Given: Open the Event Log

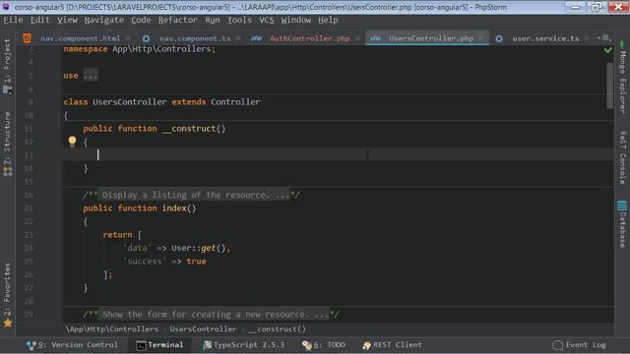Looking at the screenshot, I should pyautogui.click(x=579, y=345).
